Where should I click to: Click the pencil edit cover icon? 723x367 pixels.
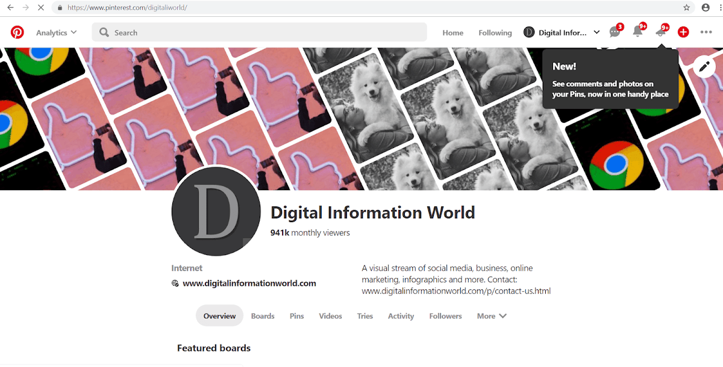704,66
